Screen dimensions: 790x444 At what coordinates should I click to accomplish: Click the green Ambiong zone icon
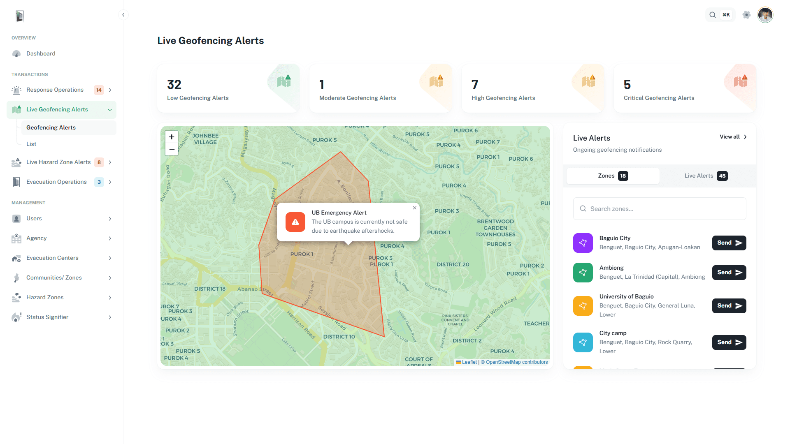(583, 273)
